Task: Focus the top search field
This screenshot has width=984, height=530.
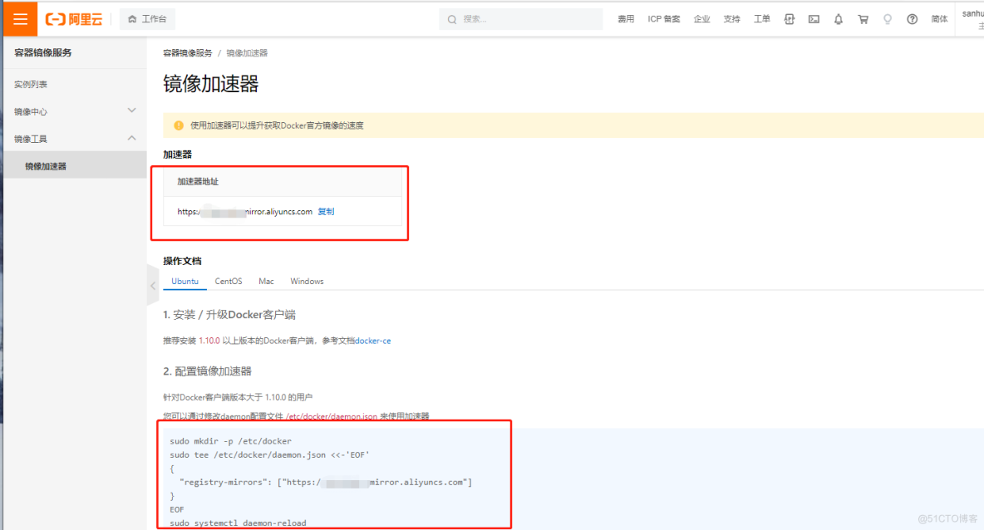Action: coord(521,19)
